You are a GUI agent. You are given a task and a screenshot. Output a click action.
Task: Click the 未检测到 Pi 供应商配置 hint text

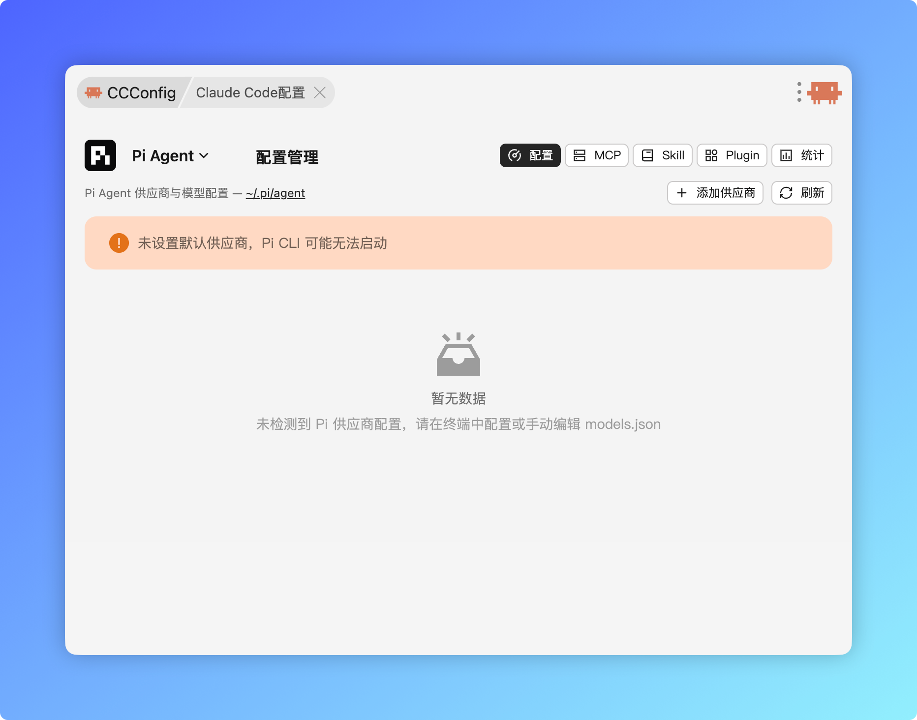point(458,424)
